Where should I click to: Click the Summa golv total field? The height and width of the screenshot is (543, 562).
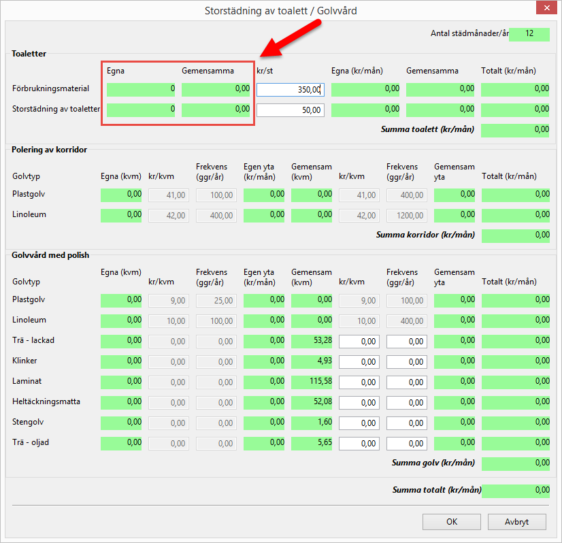click(515, 463)
